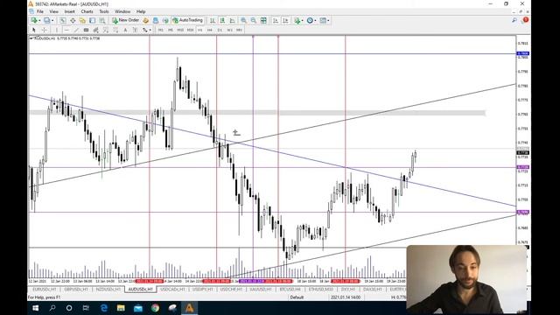Switch timeframe to M1
Screen dimensions: 560x315
coord(160,30)
